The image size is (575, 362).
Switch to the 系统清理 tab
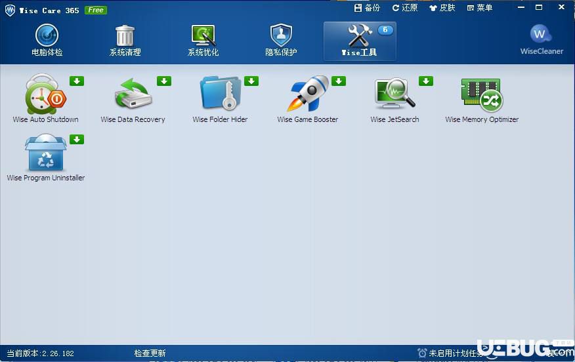125,40
